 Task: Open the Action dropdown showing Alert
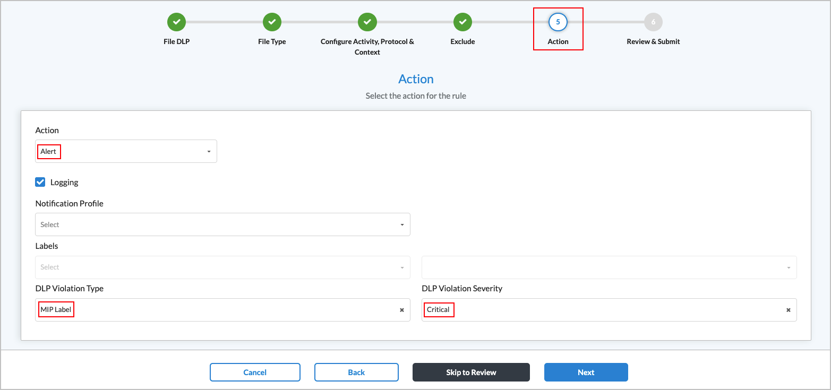pos(126,151)
